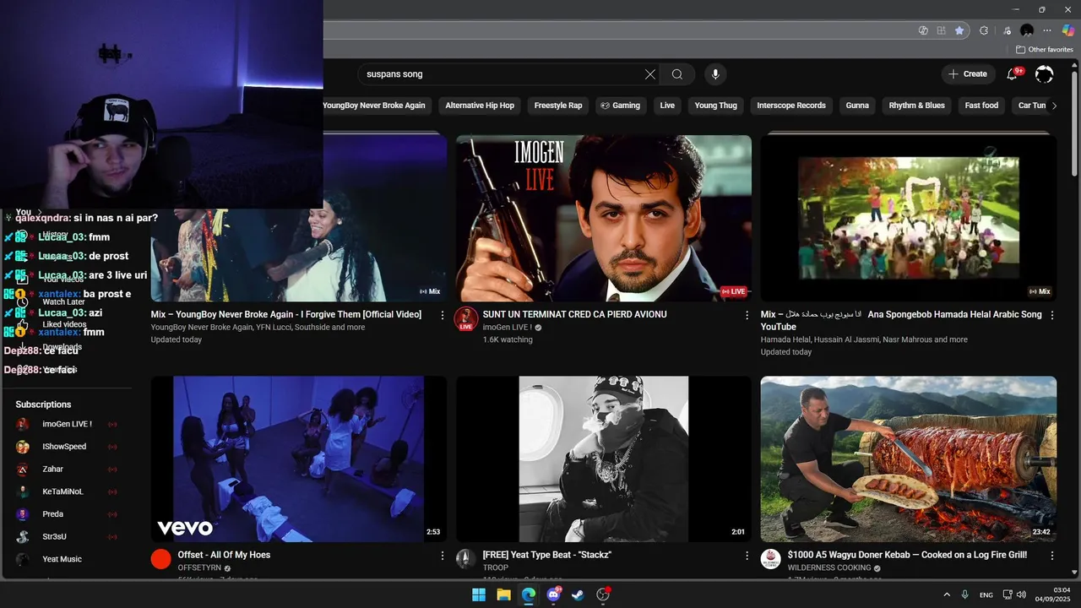The image size is (1081, 608).
Task: Click the tray microphone icon
Action: pos(964,594)
